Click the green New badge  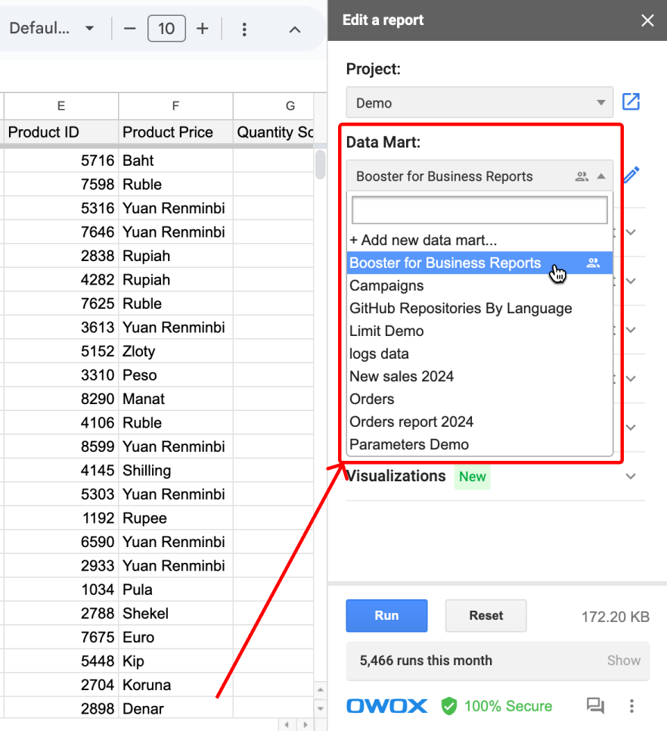(473, 477)
